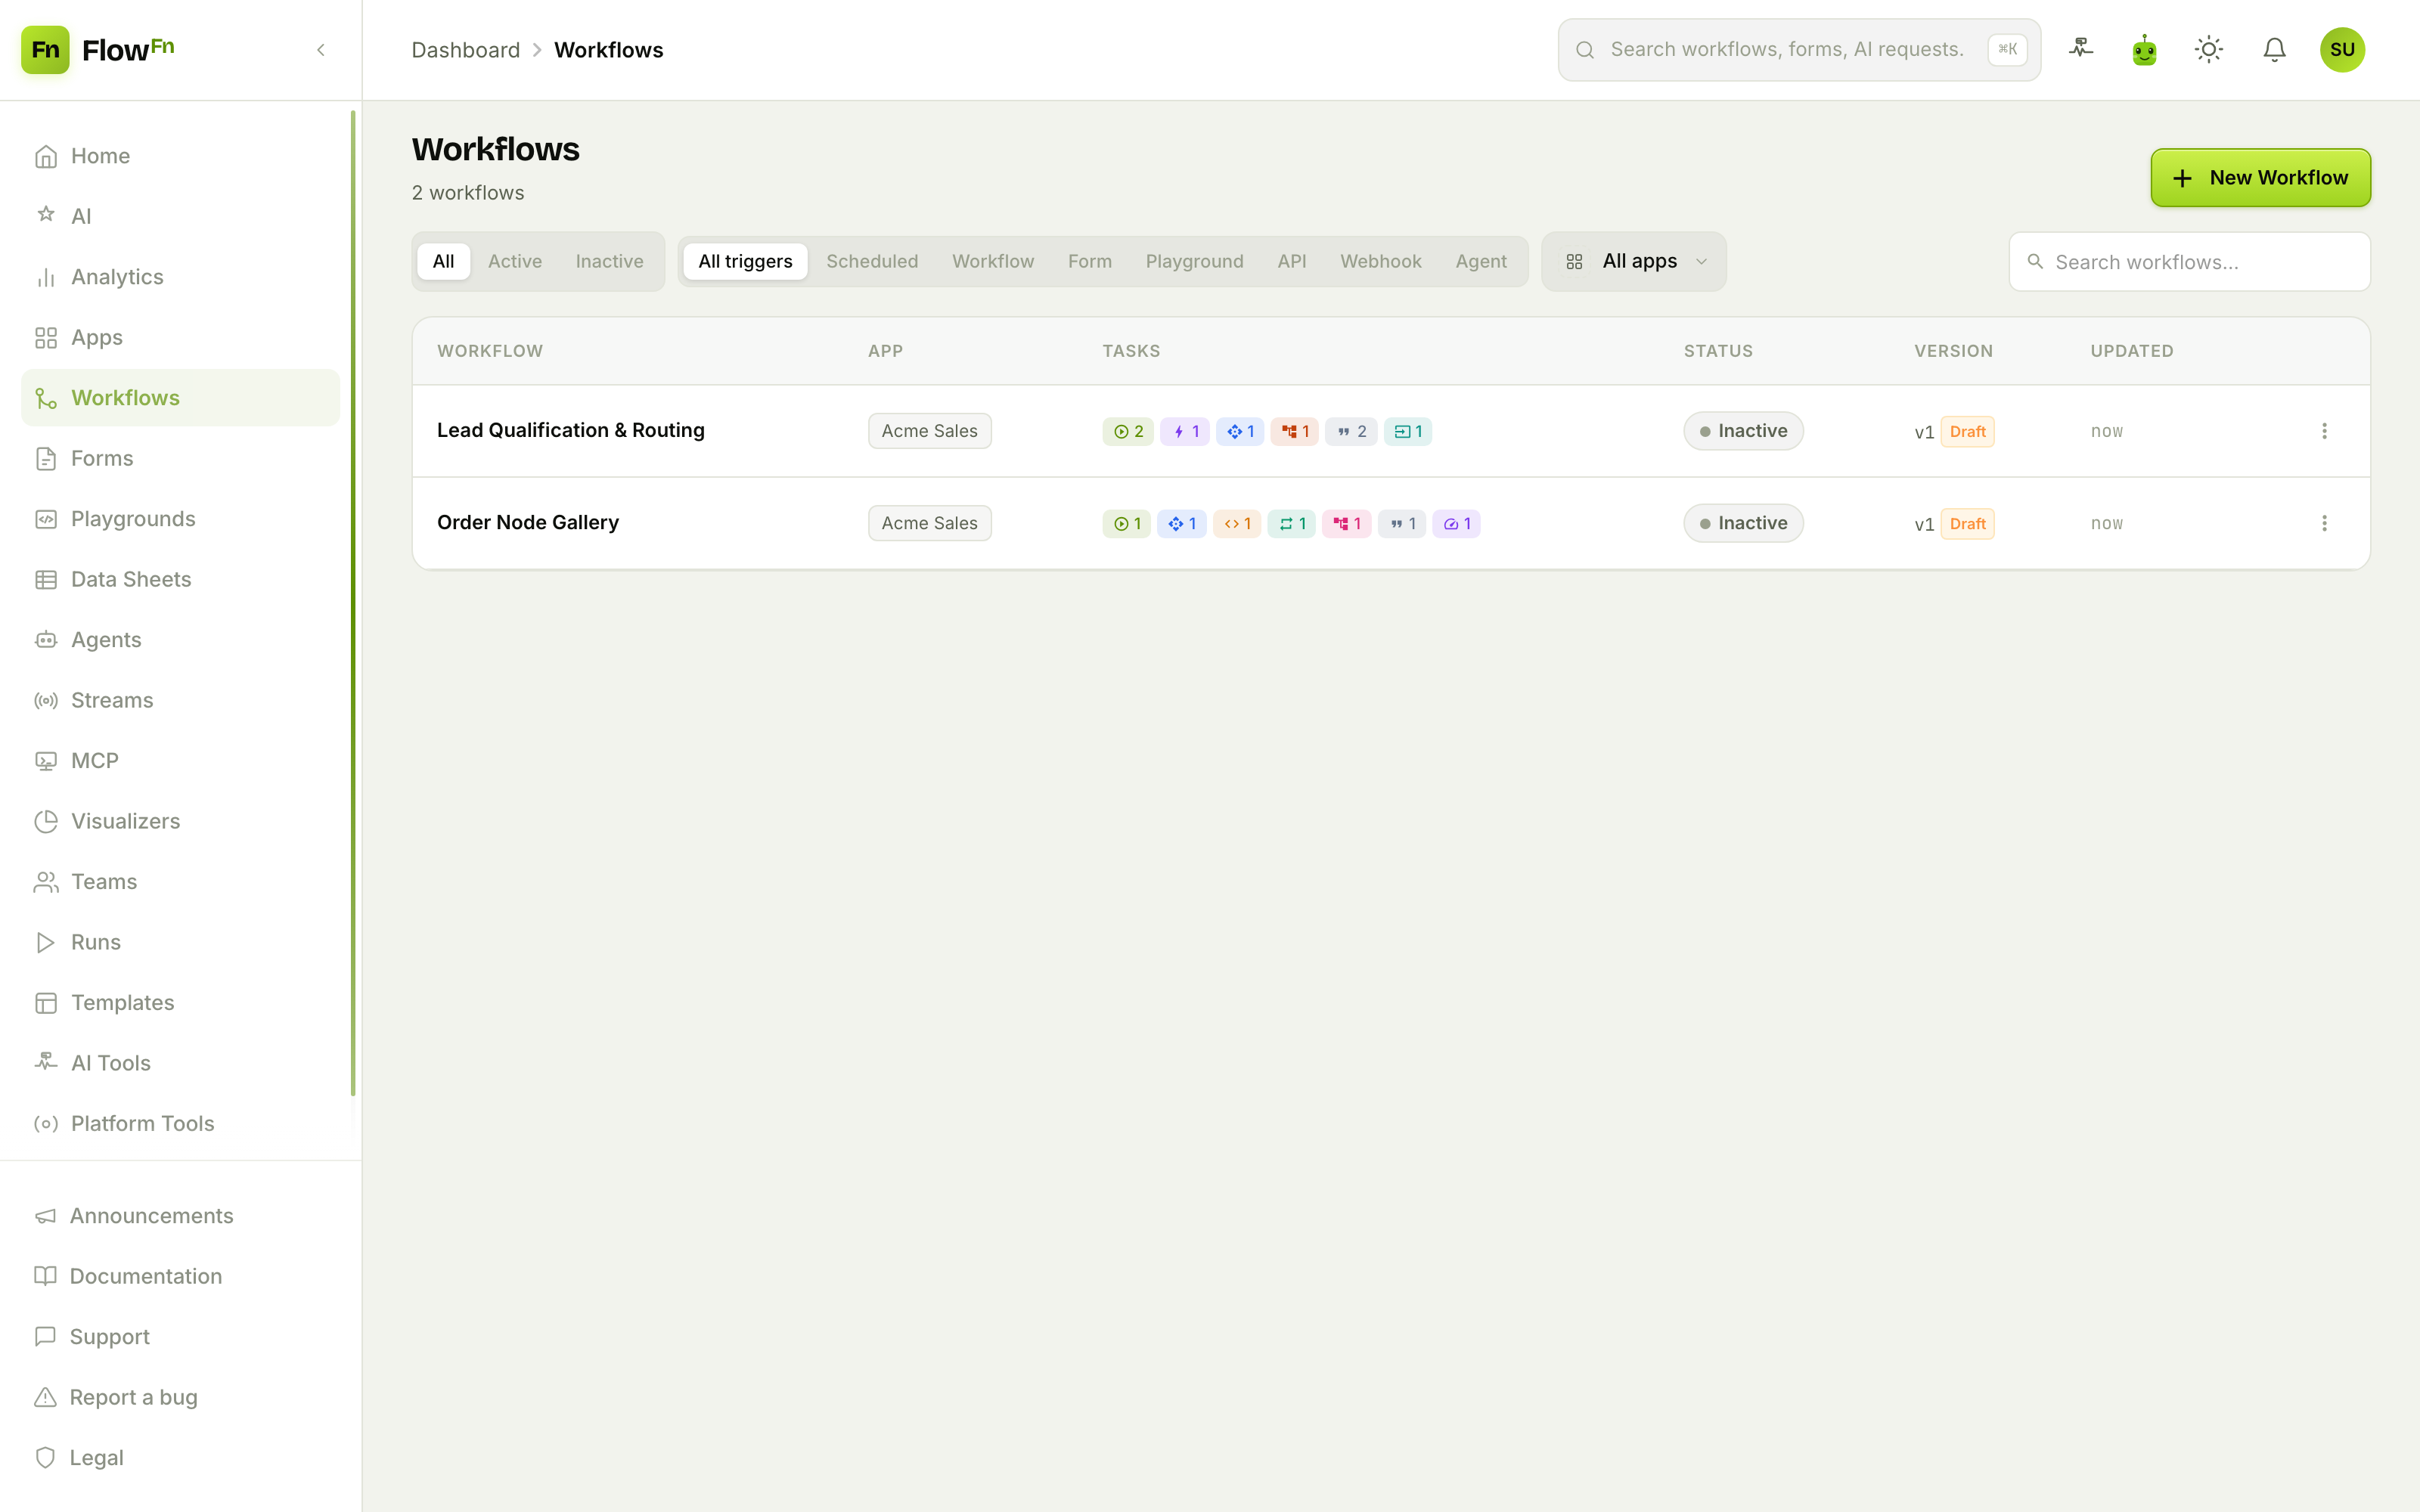Open Visualizers
Image resolution: width=2420 pixels, height=1512 pixels.
180,821
